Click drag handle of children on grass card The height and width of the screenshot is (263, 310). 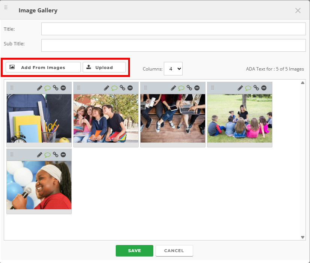click(212, 88)
